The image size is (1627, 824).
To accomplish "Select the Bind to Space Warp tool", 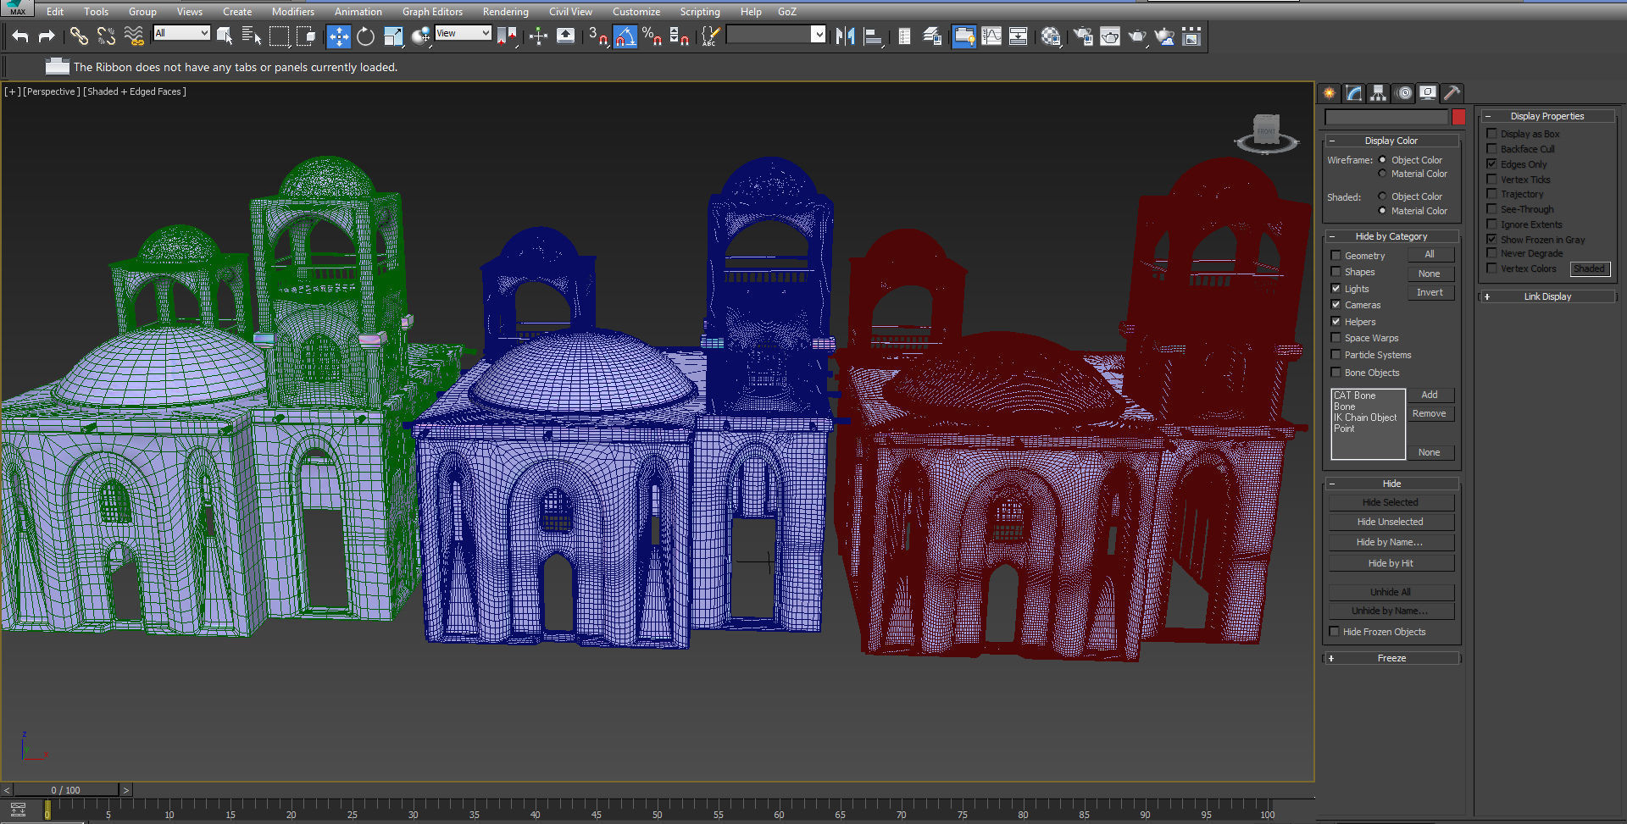I will (134, 36).
